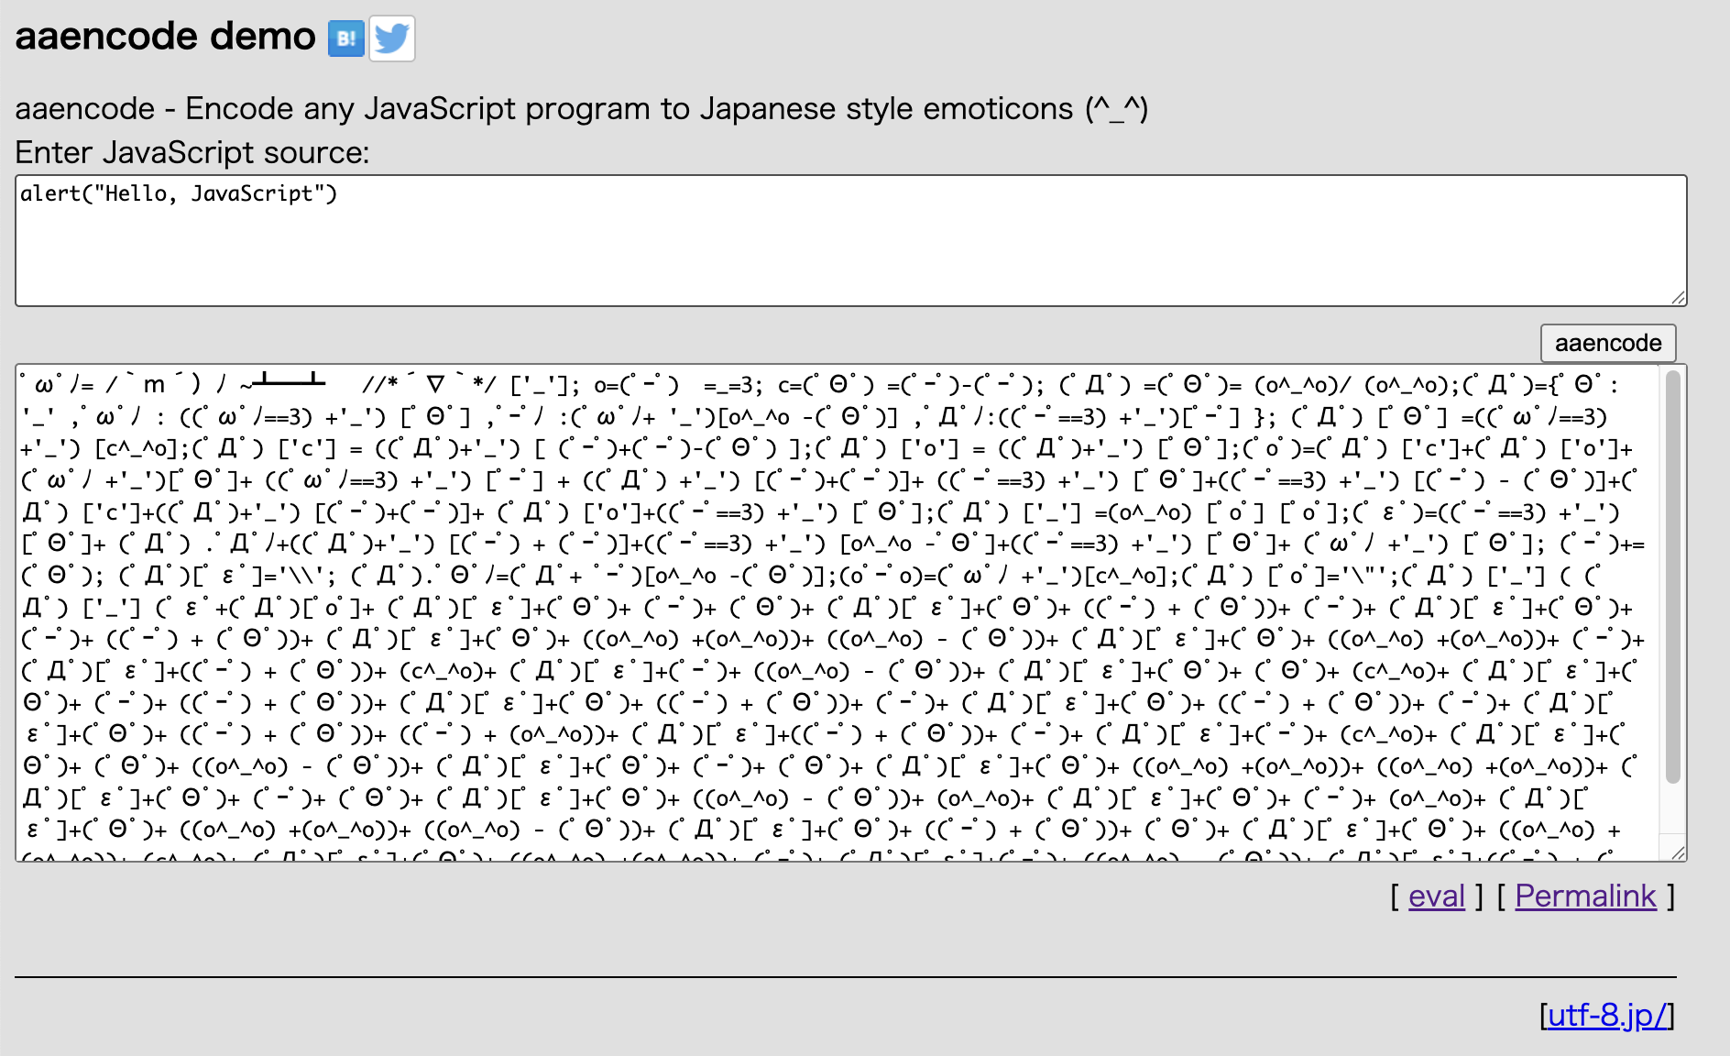The image size is (1730, 1056).
Task: Click the aaencode button
Action: point(1608,343)
